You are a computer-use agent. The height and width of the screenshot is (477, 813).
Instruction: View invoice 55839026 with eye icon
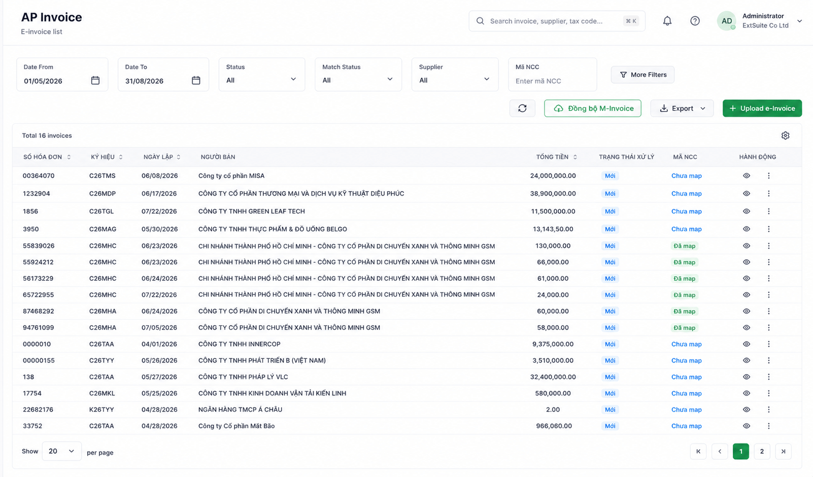747,246
